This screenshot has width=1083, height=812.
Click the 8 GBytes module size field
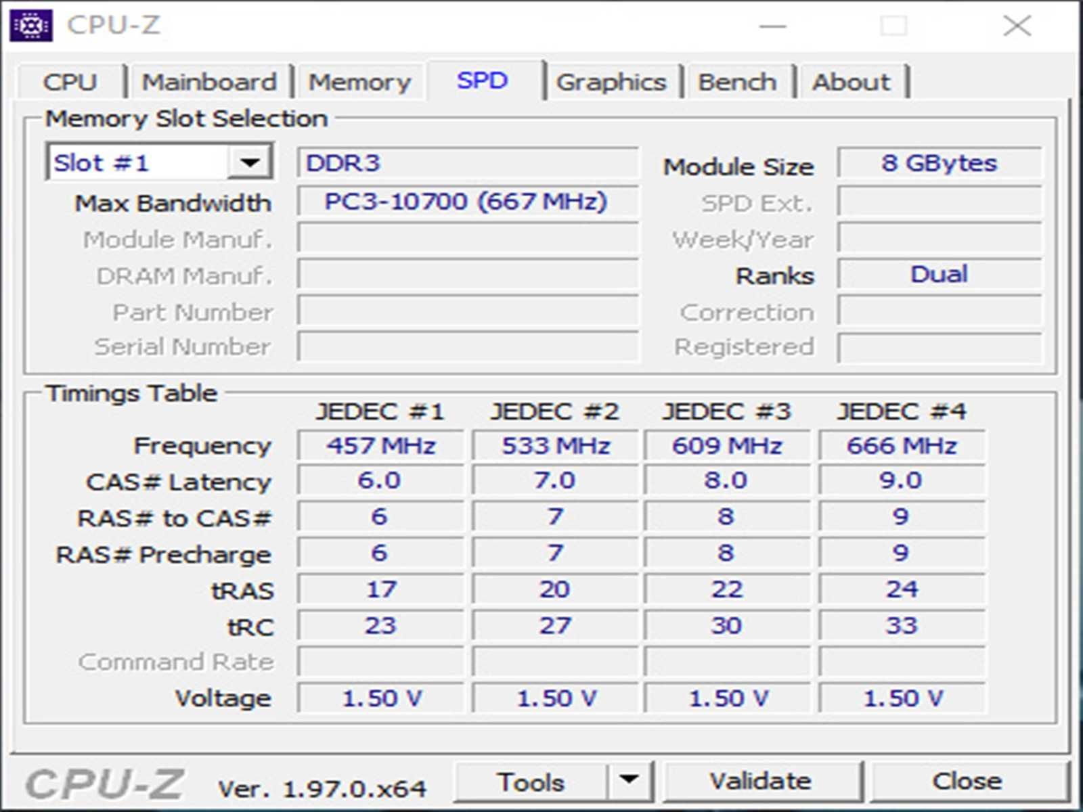tap(939, 162)
